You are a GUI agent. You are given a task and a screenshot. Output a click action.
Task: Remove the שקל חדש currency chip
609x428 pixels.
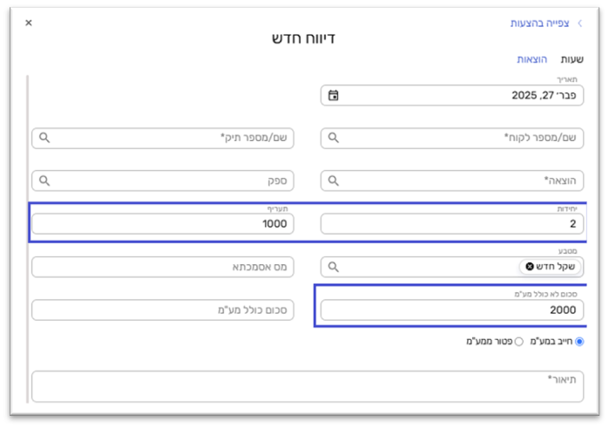[530, 266]
